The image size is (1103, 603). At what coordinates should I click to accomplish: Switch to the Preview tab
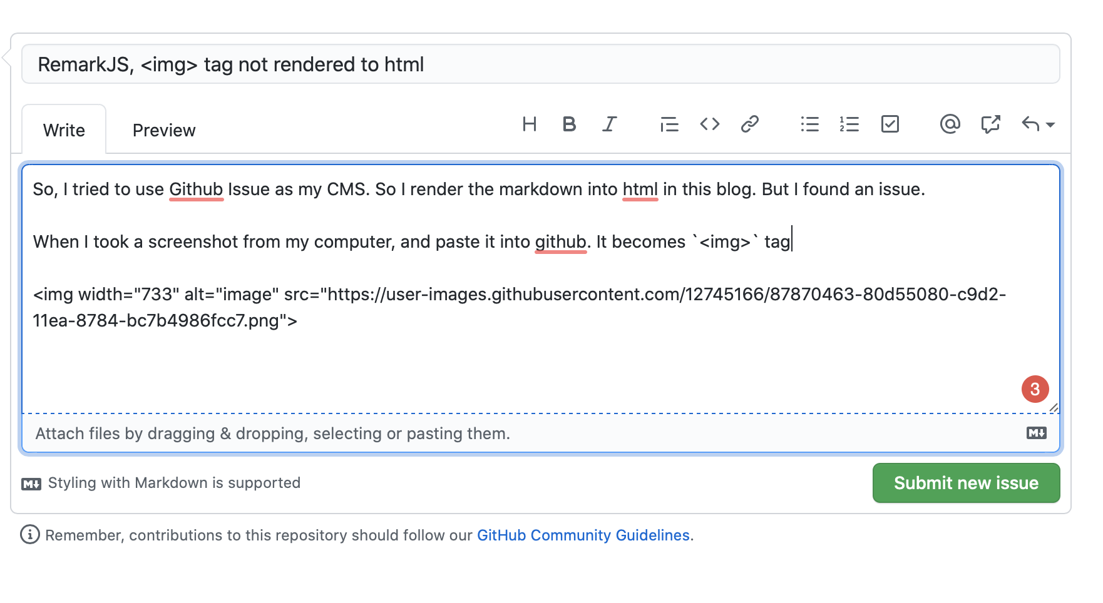tap(164, 129)
